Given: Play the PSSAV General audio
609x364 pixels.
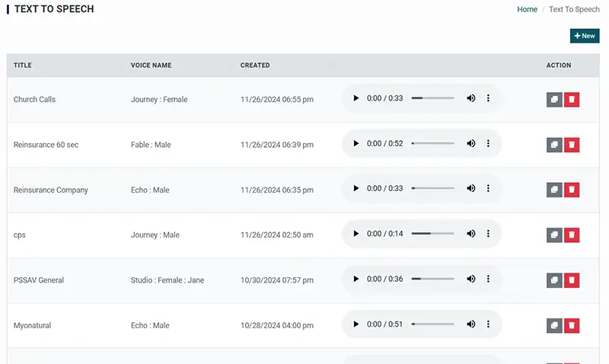Looking at the screenshot, I should coord(356,279).
